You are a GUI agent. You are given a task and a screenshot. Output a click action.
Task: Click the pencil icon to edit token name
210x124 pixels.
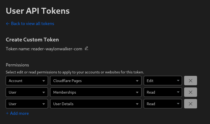(87, 48)
